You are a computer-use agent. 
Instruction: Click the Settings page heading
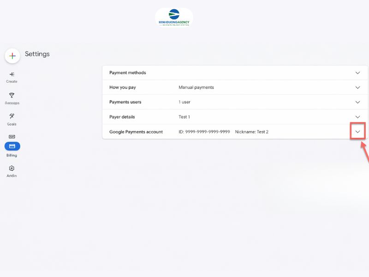point(37,54)
